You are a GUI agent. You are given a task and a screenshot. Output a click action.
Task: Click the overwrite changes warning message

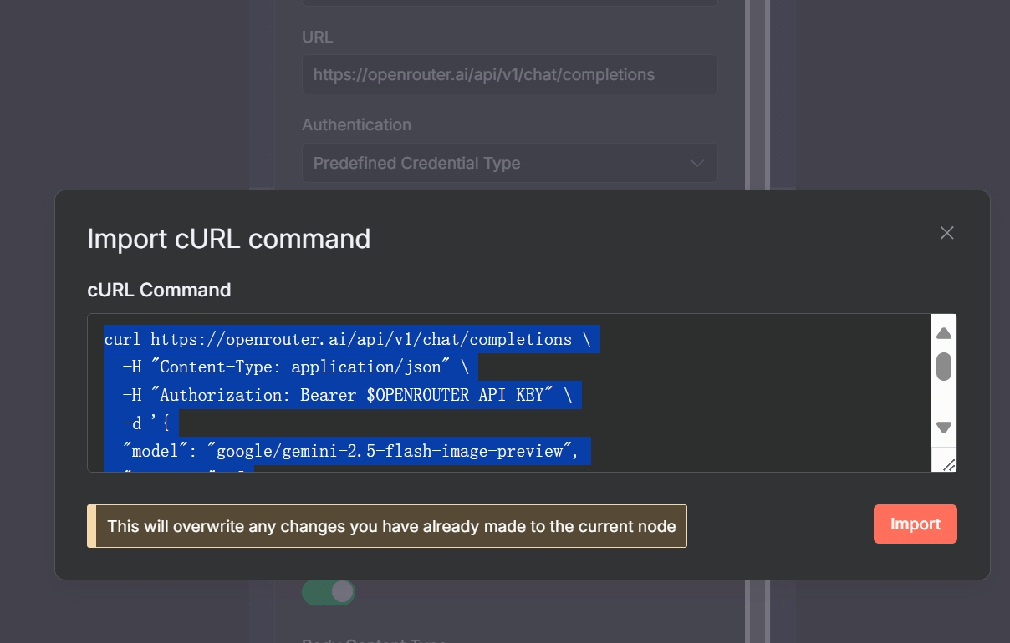(390, 526)
